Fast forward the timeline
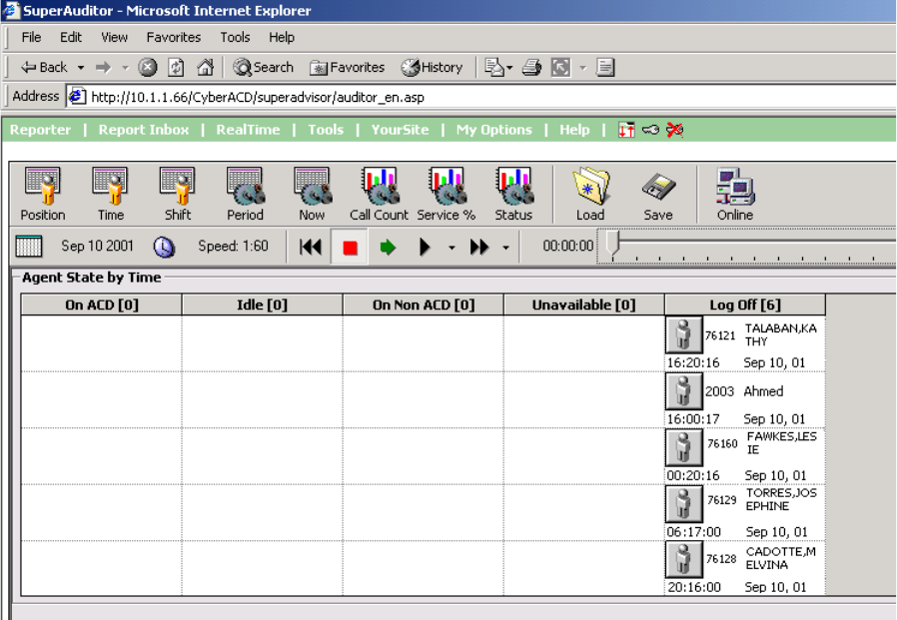Viewport: 897px width, 620px height. tap(479, 247)
